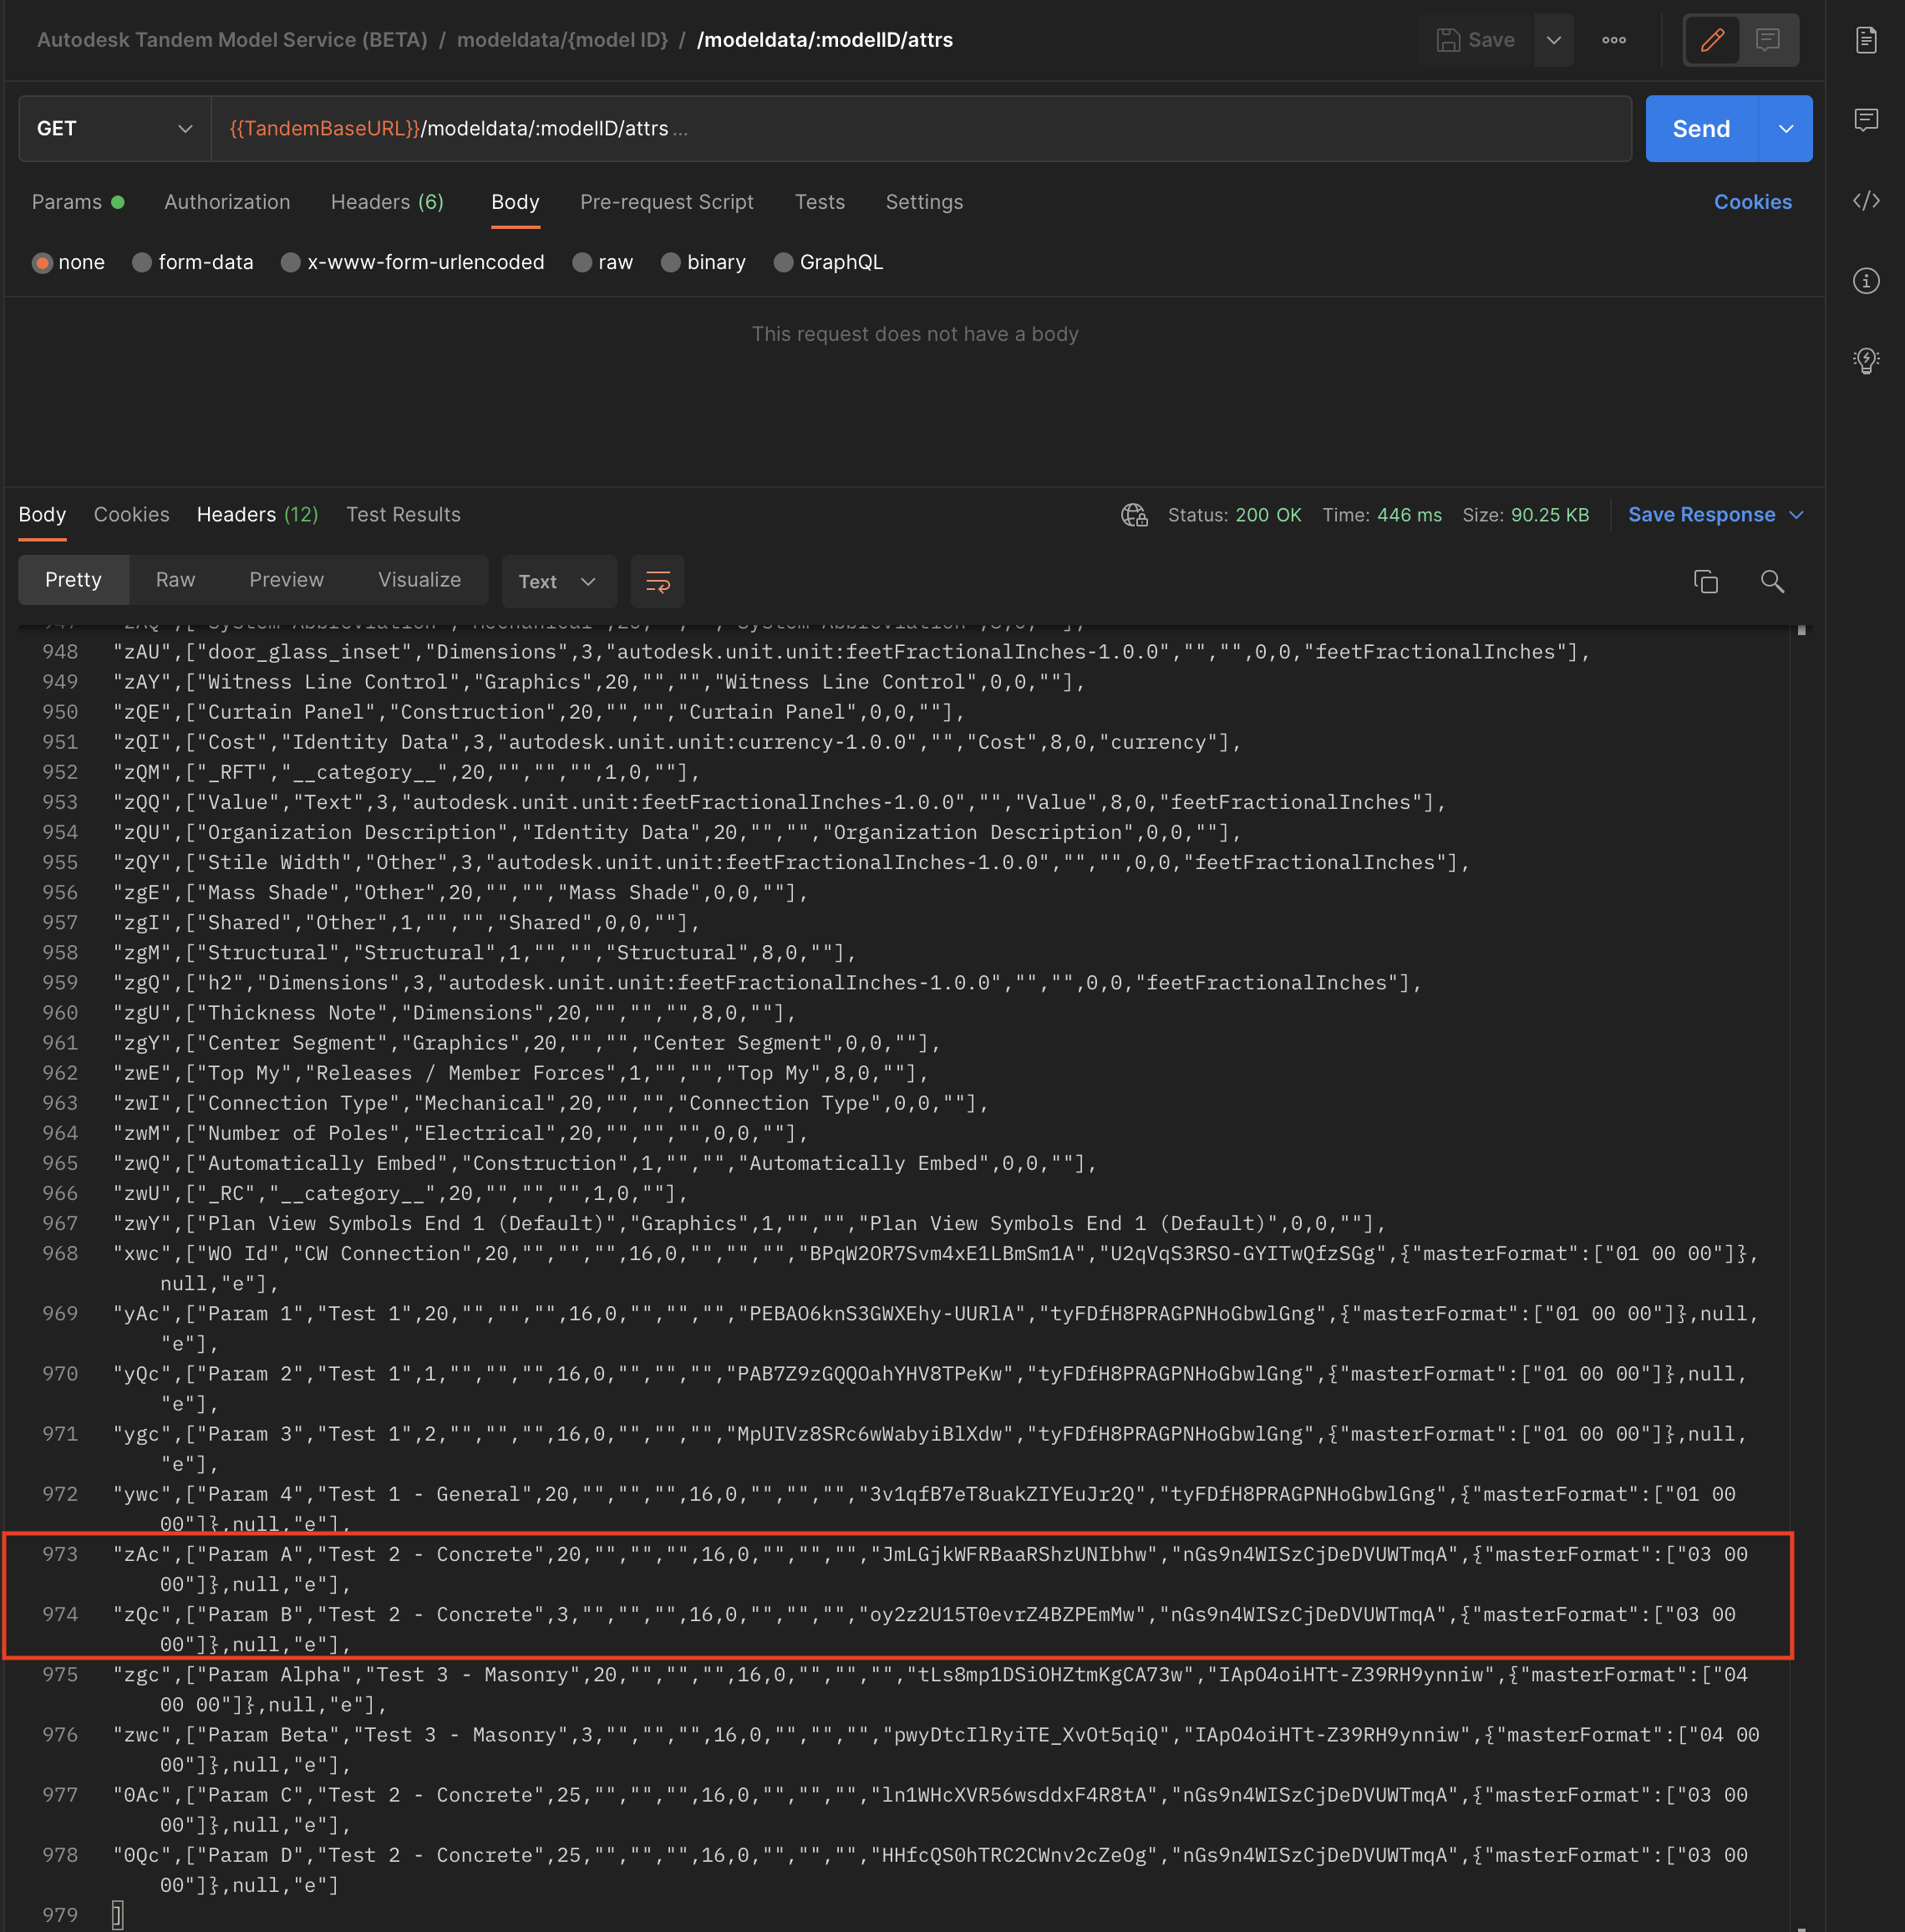Open the Authorization tab
Screen dimensions: 1905x1932
(227, 202)
